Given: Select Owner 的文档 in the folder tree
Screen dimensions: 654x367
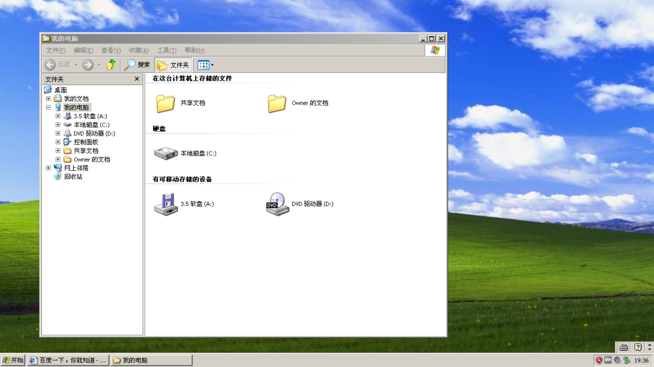Looking at the screenshot, I should tap(92, 159).
